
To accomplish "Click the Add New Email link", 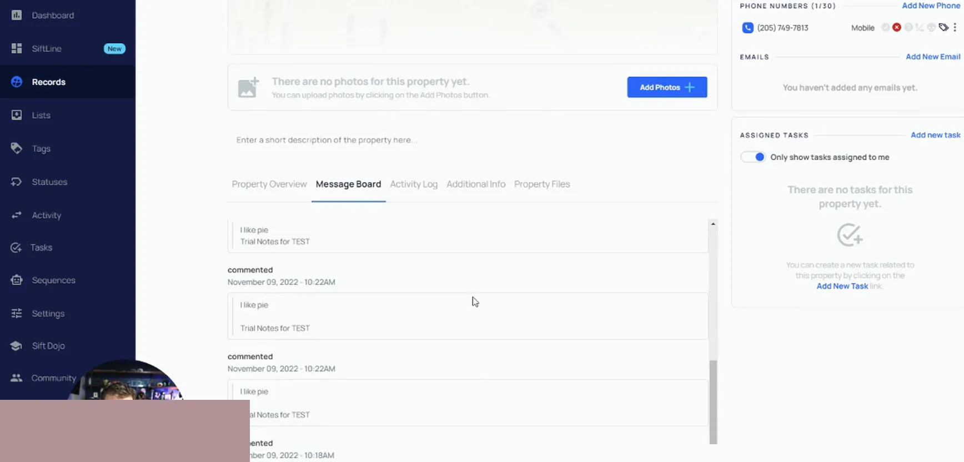I will click(933, 57).
